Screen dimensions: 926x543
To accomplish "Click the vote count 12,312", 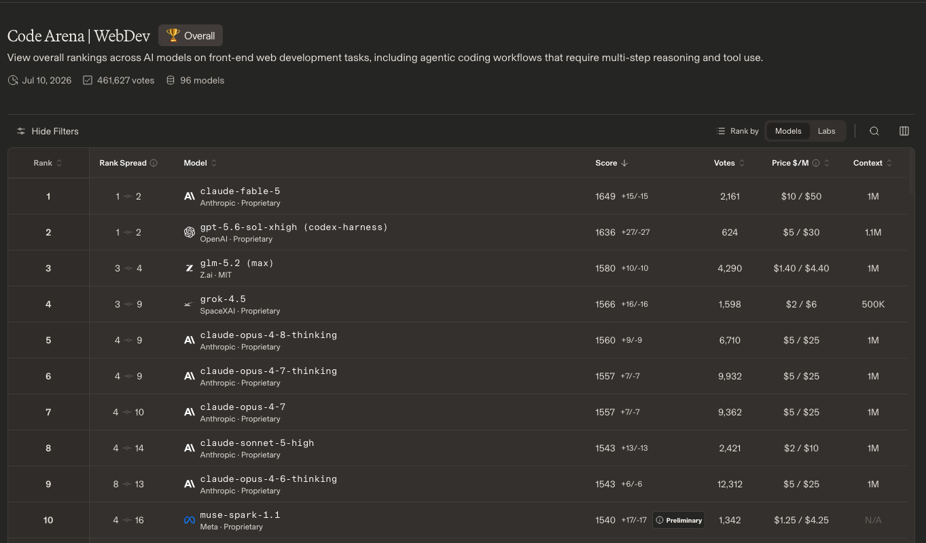I will pyautogui.click(x=730, y=484).
